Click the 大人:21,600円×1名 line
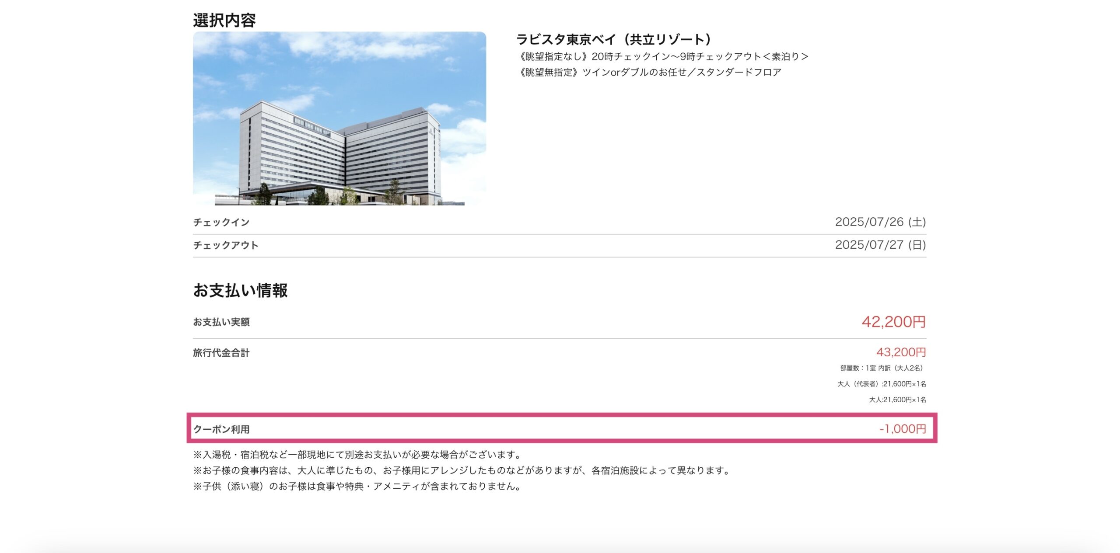This screenshot has width=1120, height=553. (x=897, y=400)
